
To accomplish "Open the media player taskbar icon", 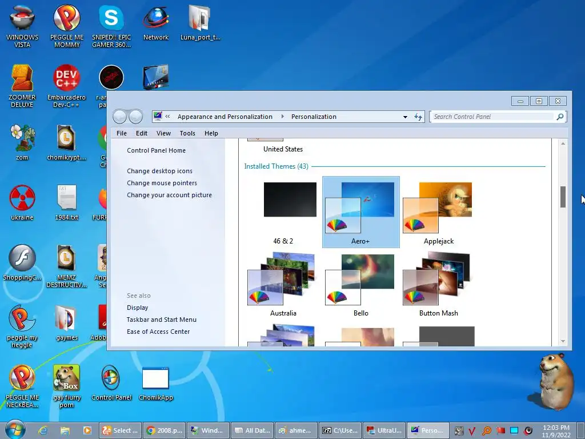I will 87,430.
